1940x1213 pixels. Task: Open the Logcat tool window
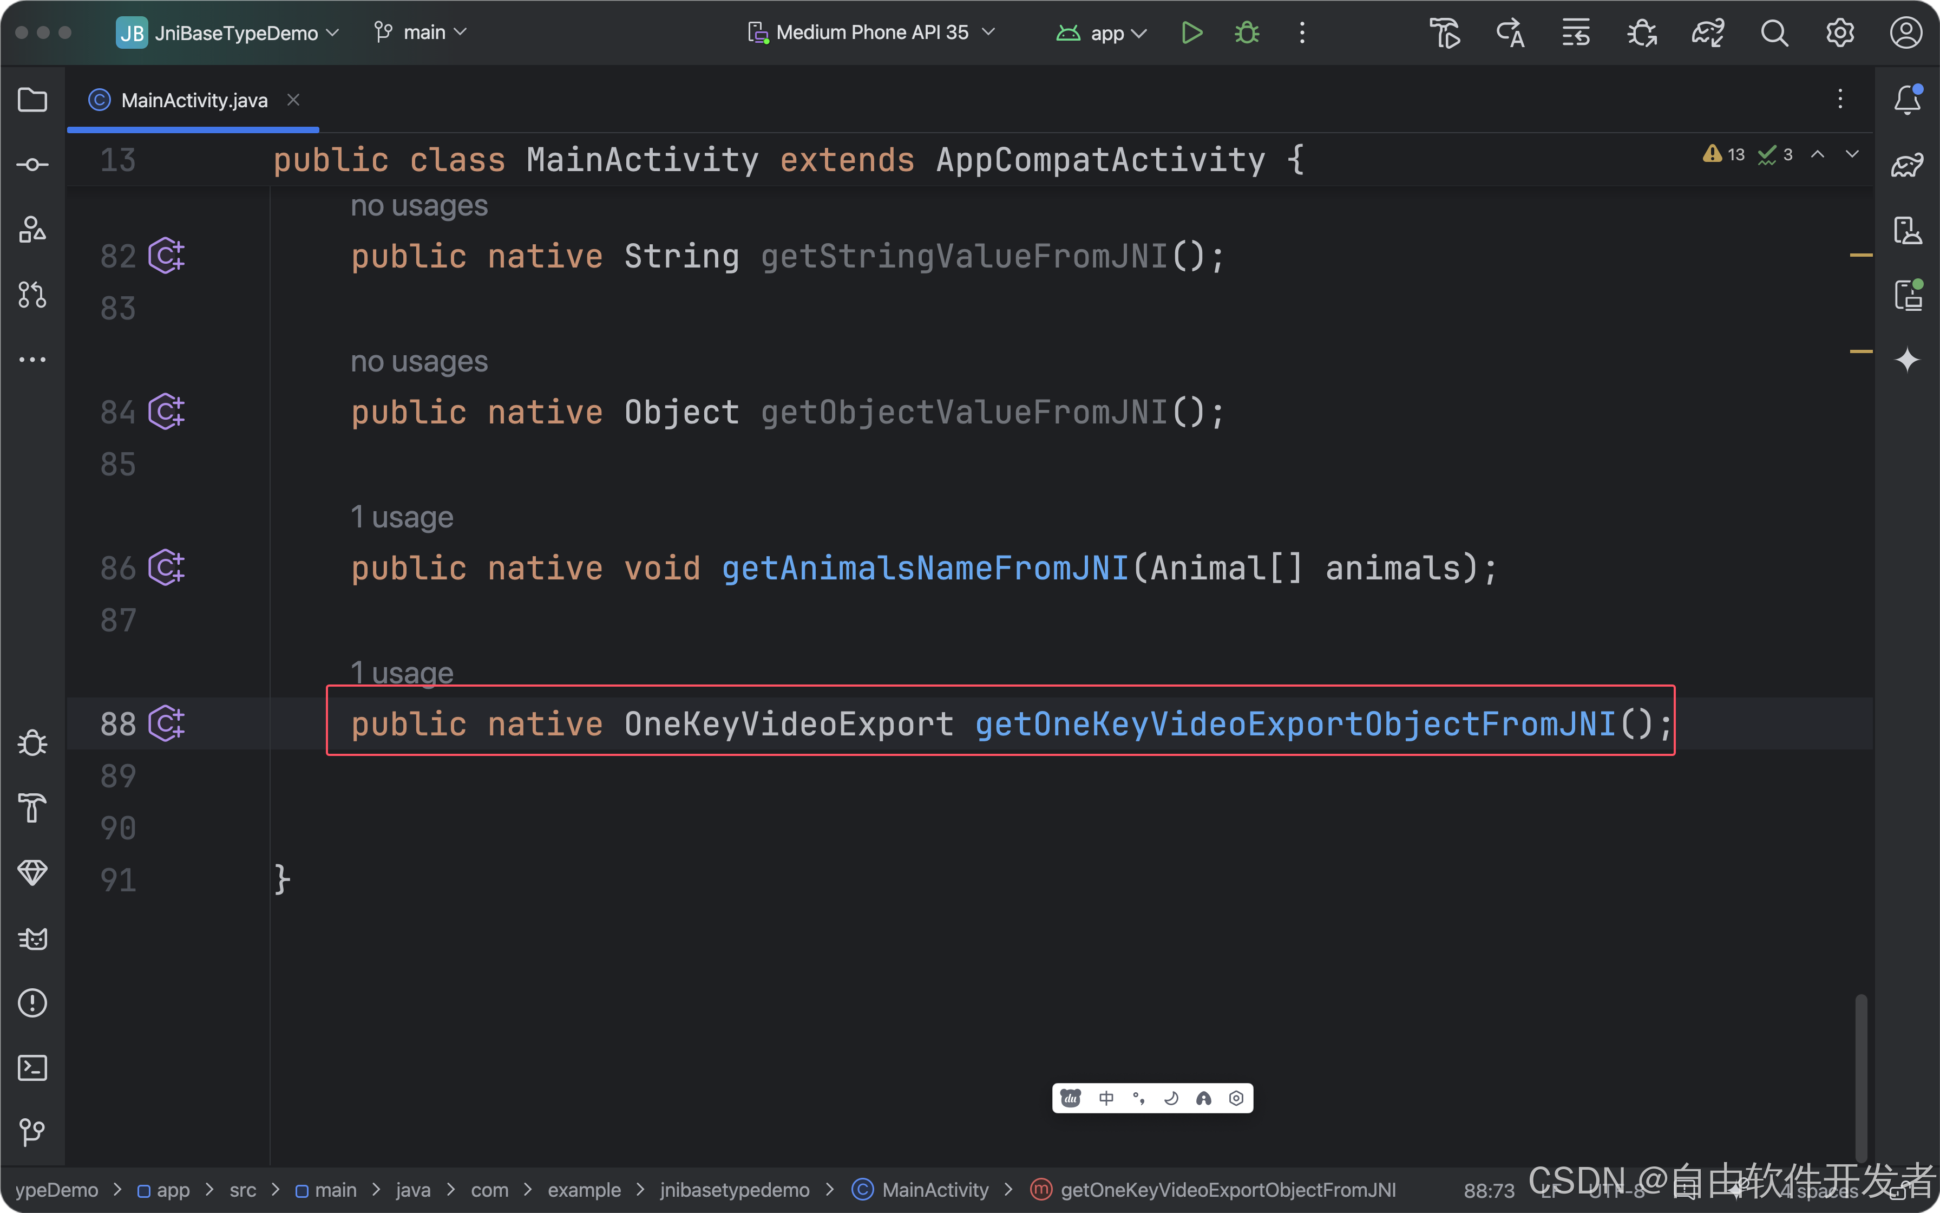point(32,938)
